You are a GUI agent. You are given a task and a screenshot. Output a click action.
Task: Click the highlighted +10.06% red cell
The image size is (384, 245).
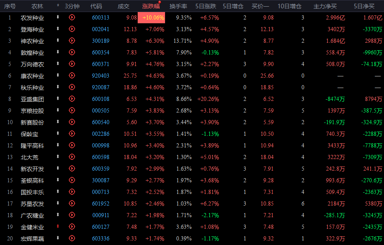(153, 17)
